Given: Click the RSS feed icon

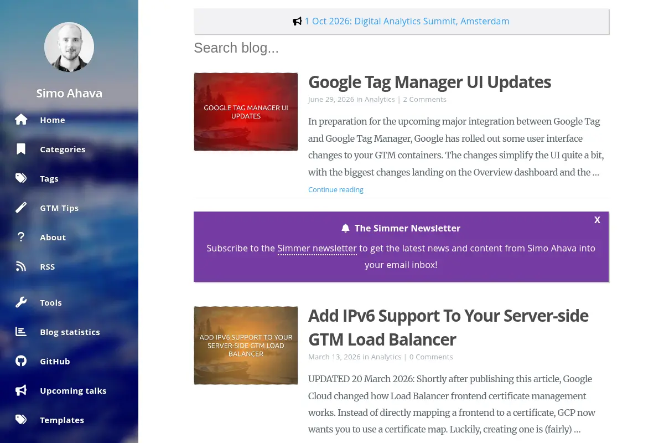Looking at the screenshot, I should 21,266.
